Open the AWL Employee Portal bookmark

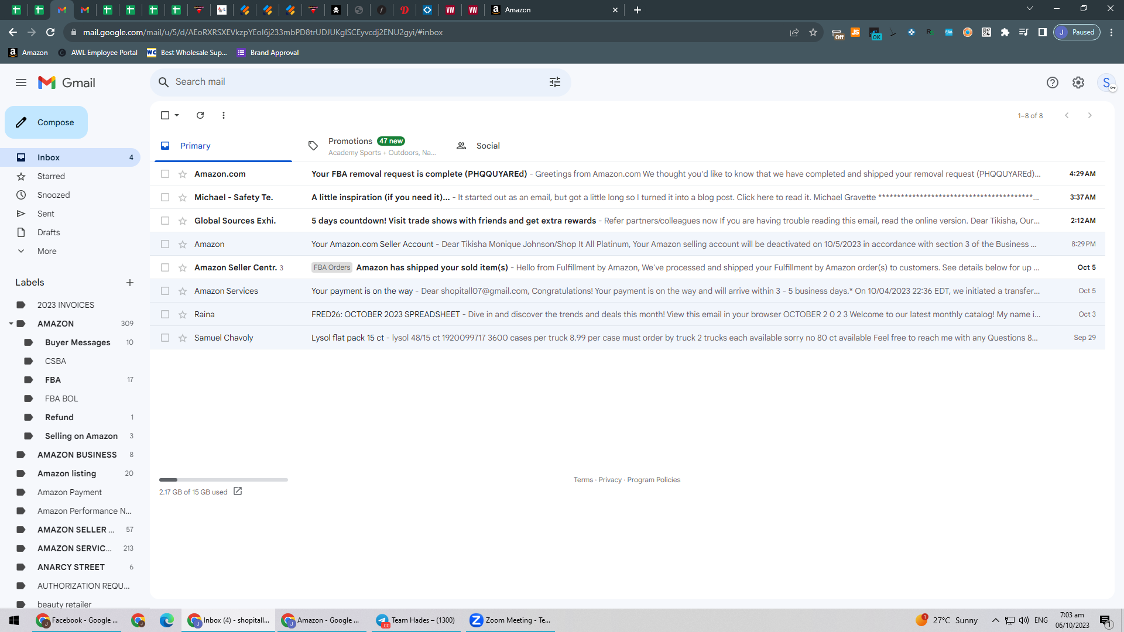pyautogui.click(x=98, y=53)
